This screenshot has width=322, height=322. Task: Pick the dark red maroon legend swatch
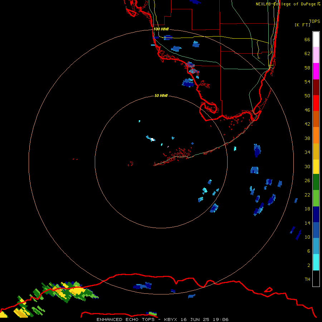click(316, 87)
